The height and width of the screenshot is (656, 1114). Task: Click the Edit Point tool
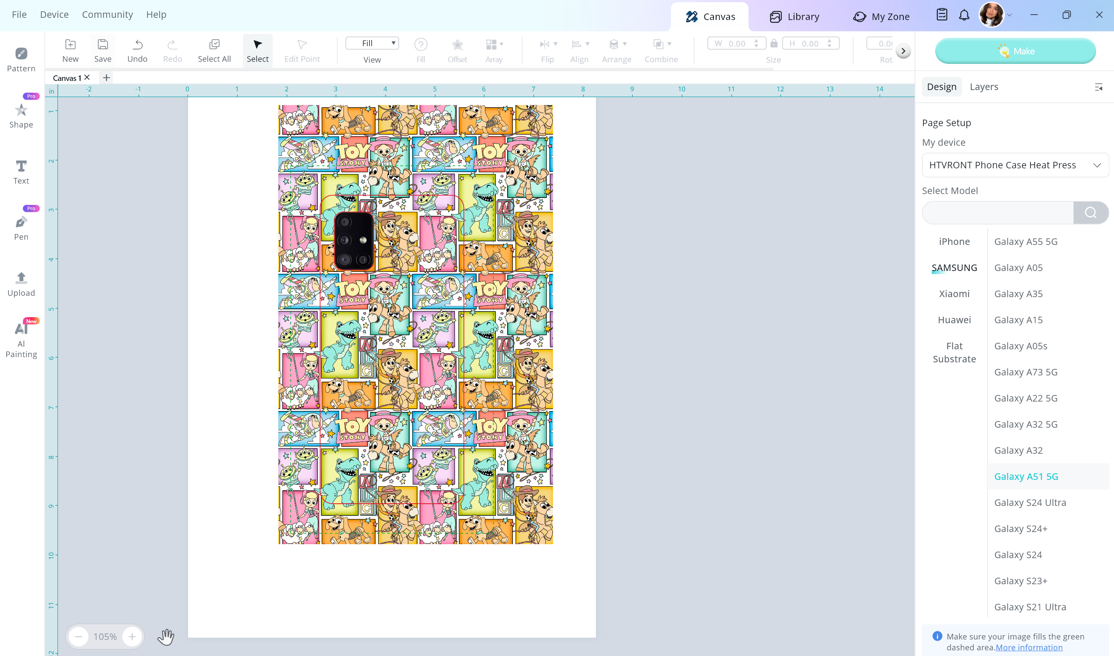point(302,50)
